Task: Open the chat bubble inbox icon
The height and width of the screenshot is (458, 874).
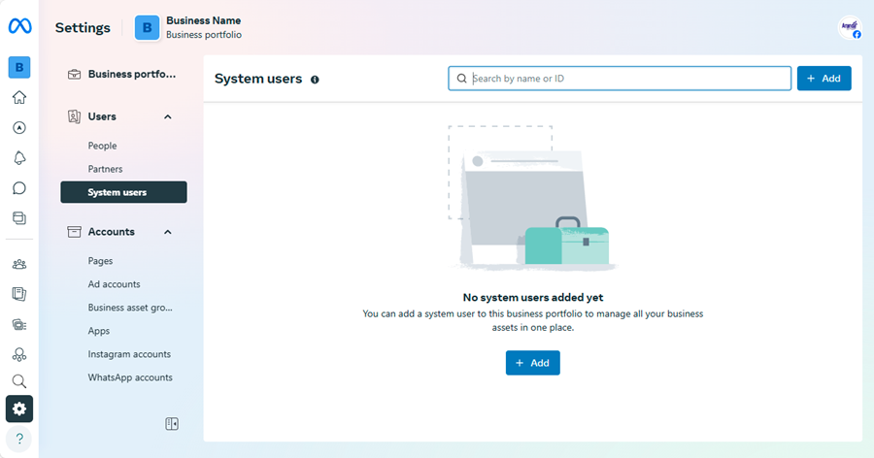Action: coord(19,188)
